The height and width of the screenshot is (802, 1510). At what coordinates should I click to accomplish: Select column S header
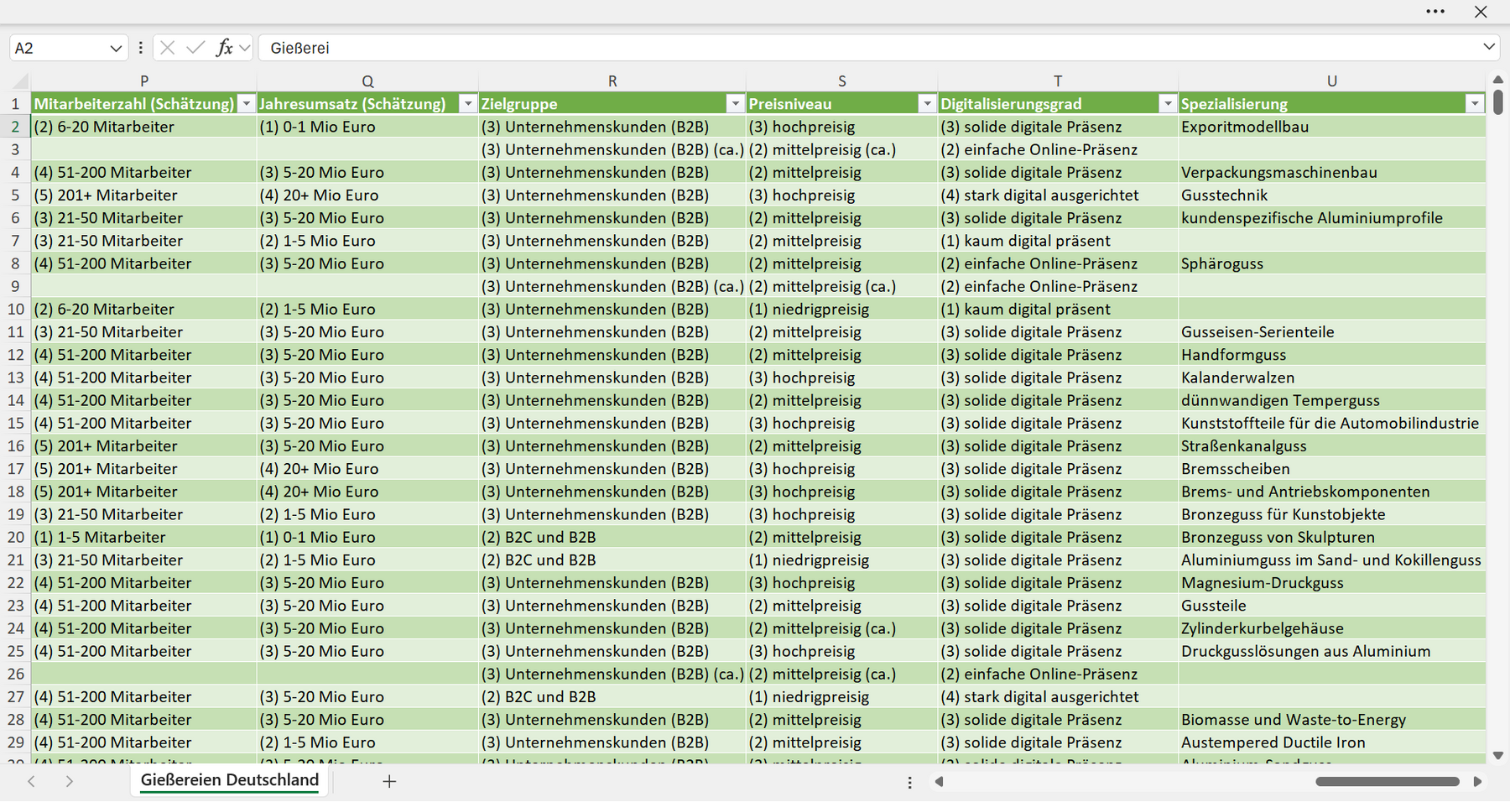(842, 81)
